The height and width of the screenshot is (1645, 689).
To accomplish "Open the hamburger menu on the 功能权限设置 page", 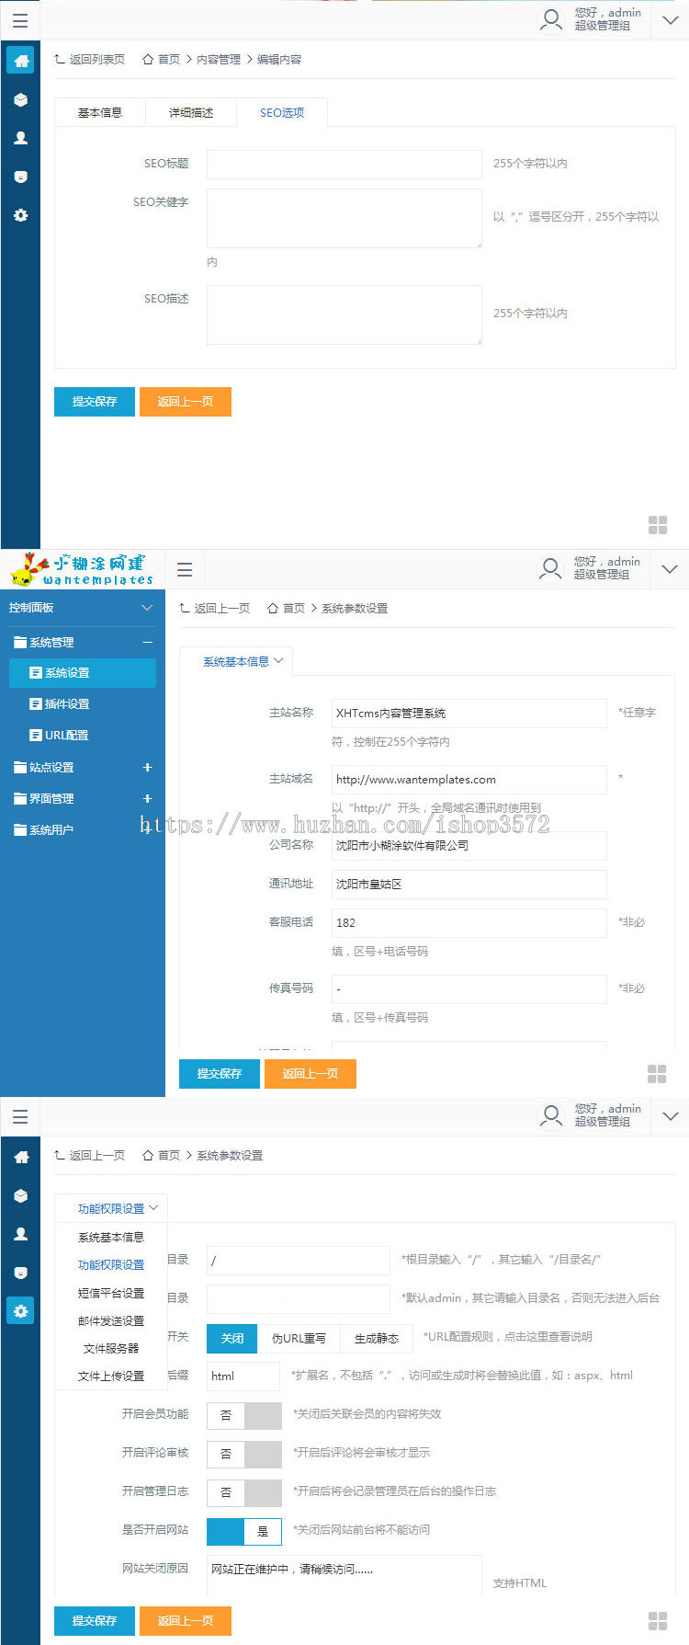I will (20, 1116).
